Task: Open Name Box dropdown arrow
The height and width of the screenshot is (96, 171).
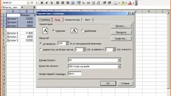Action: click(x=22, y=7)
